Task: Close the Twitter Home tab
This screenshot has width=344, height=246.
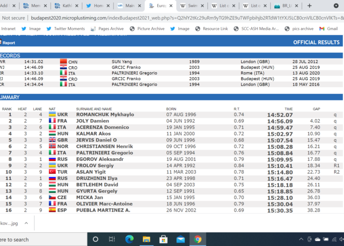Action: pos(110,6)
